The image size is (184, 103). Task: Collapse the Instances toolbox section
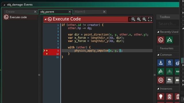158,89
